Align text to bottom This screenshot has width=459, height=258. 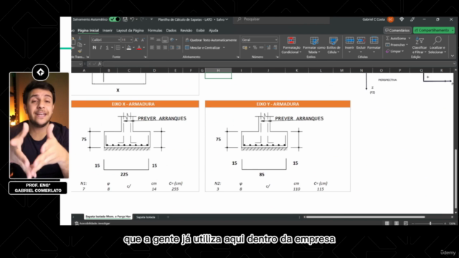tap(165, 40)
